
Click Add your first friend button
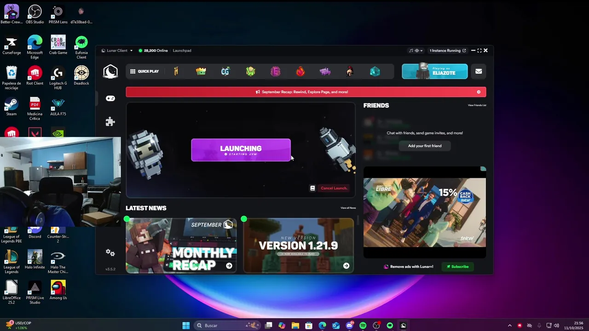tap(425, 146)
